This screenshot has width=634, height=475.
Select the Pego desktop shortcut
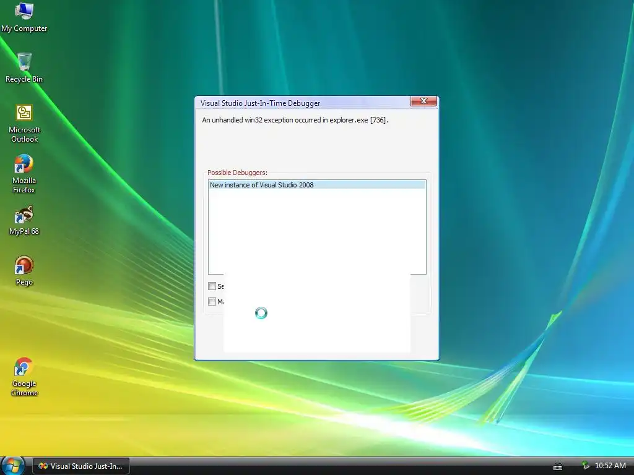pos(24,271)
